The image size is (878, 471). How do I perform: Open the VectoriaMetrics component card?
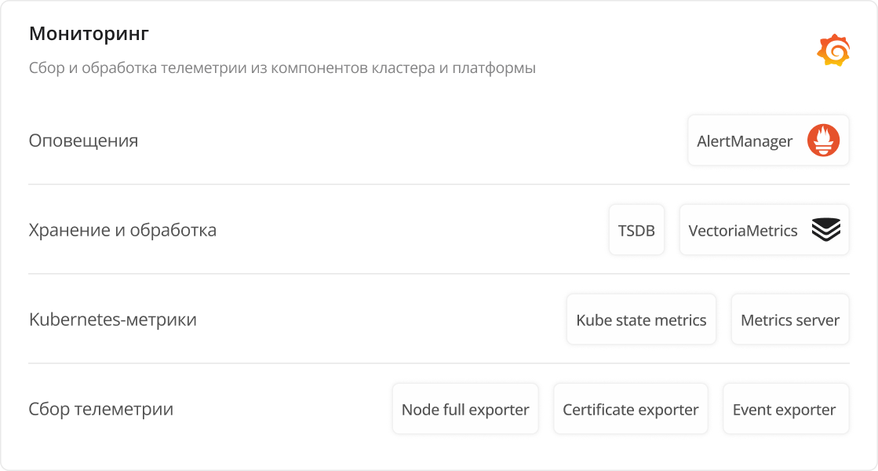tap(763, 230)
